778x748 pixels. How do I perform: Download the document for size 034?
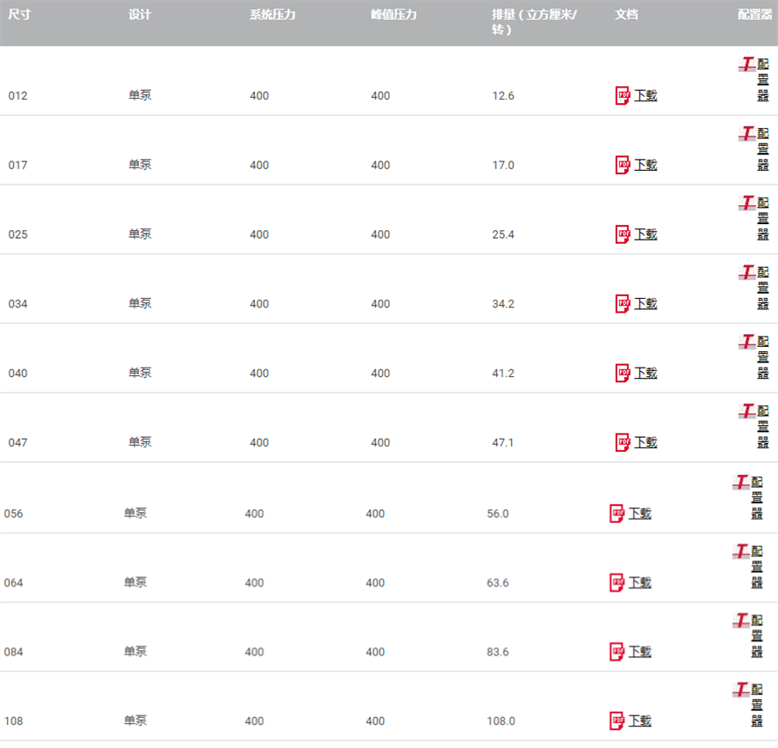[x=646, y=303]
